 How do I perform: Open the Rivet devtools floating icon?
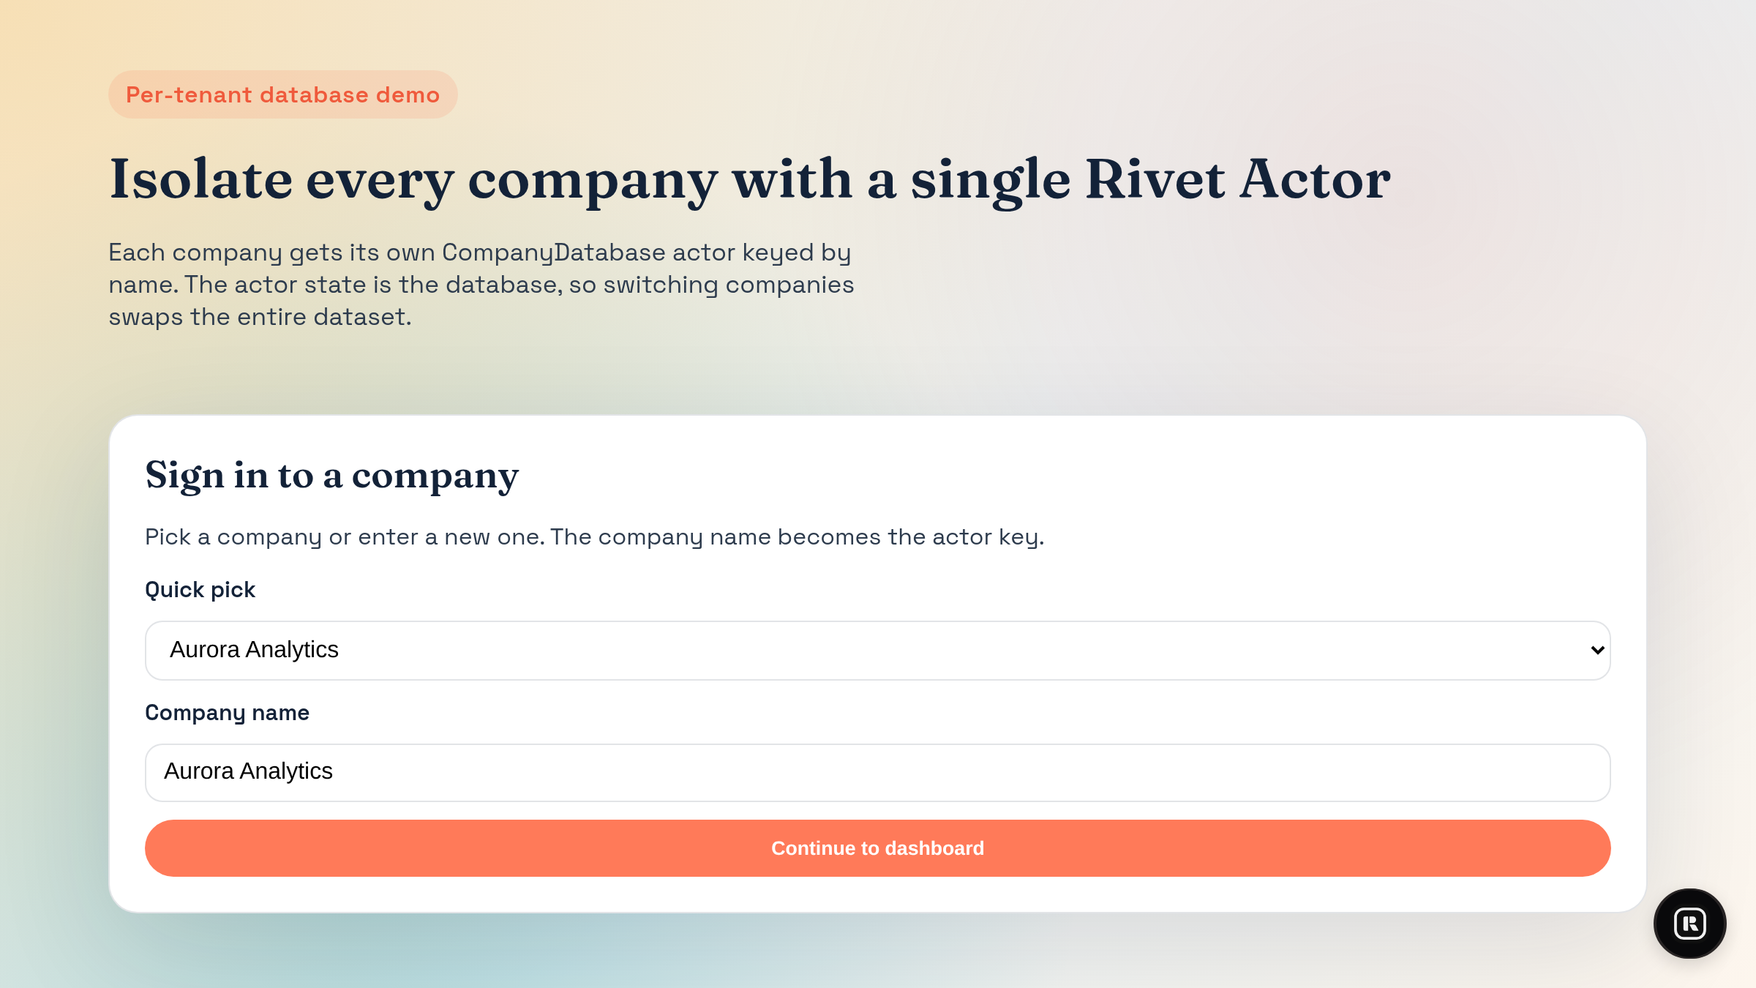tap(1689, 923)
